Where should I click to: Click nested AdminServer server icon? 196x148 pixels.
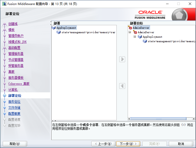pyautogui.click(x=135, y=32)
